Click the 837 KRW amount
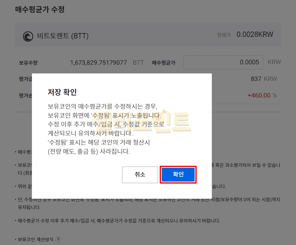 coord(264,79)
